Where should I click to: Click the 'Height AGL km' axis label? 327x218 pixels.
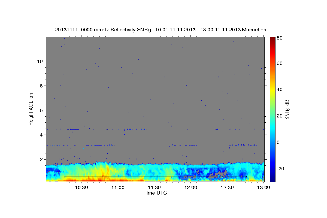(x=31, y=109)
